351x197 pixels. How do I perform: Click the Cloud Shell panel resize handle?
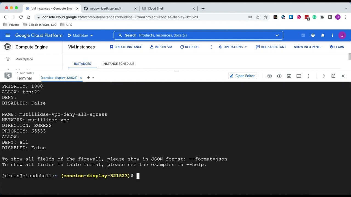click(176, 71)
